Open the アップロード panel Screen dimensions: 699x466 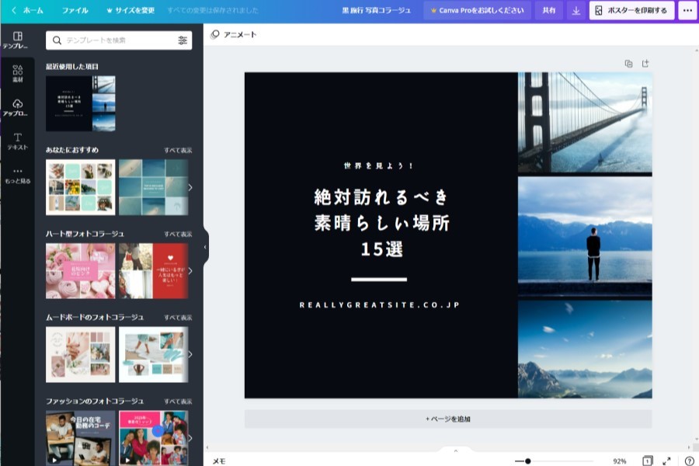pyautogui.click(x=17, y=107)
